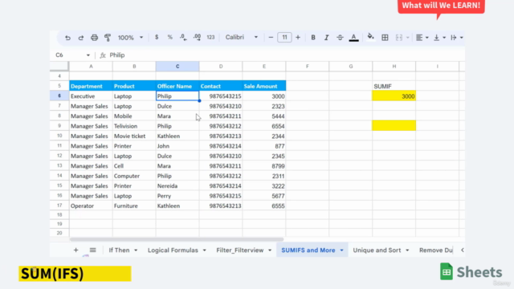
Task: Toggle Bold formatting
Action: click(313, 38)
